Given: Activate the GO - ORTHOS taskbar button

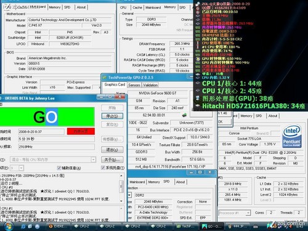Looking at the screenshot, I should [x=212, y=226].
